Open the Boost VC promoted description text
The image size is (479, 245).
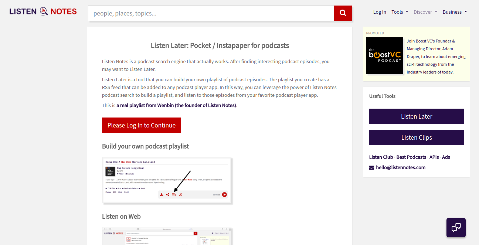click(x=436, y=57)
